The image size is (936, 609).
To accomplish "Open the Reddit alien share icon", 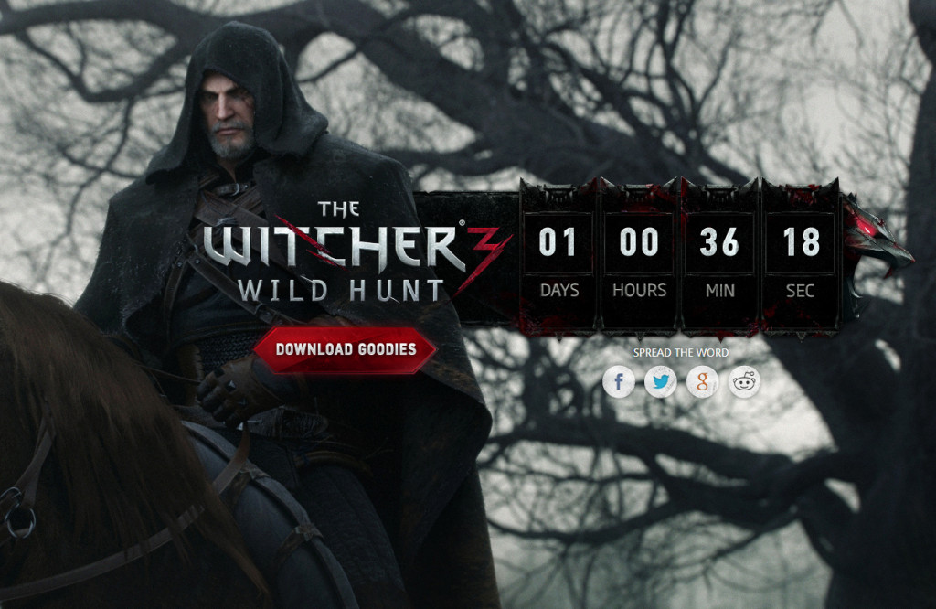I will [744, 381].
